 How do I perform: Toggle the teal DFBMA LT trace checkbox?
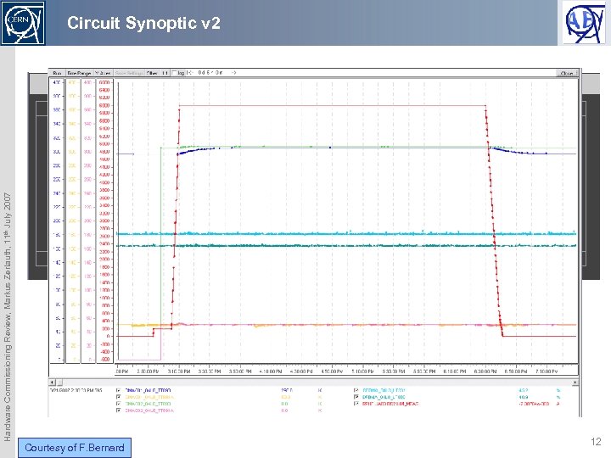coord(356,397)
